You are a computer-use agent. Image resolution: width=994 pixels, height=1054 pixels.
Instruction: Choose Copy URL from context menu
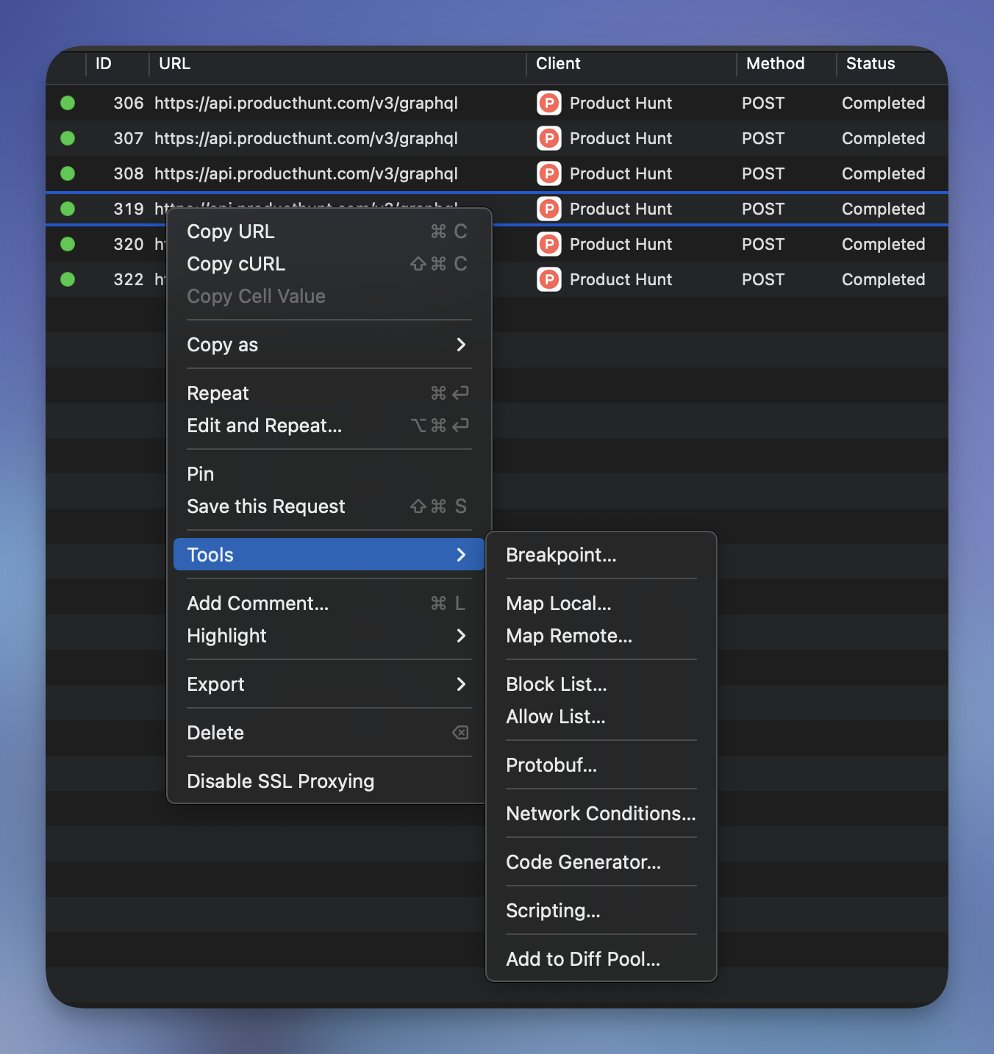tap(329, 232)
